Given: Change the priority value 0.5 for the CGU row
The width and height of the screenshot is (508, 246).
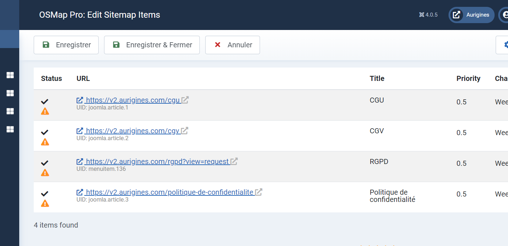Looking at the screenshot, I should (461, 102).
